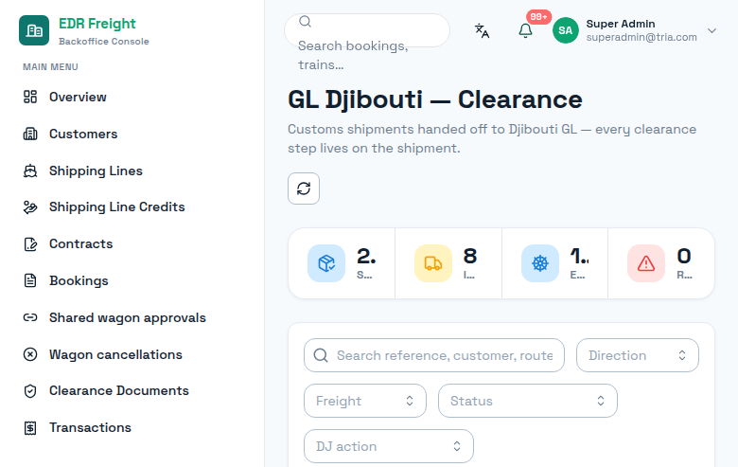Click the Bookings file icon

[30, 280]
